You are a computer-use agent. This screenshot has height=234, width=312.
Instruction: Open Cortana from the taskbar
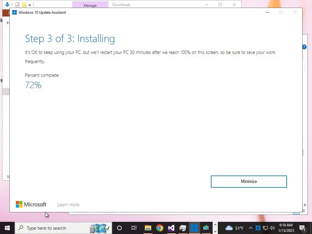(x=119, y=228)
